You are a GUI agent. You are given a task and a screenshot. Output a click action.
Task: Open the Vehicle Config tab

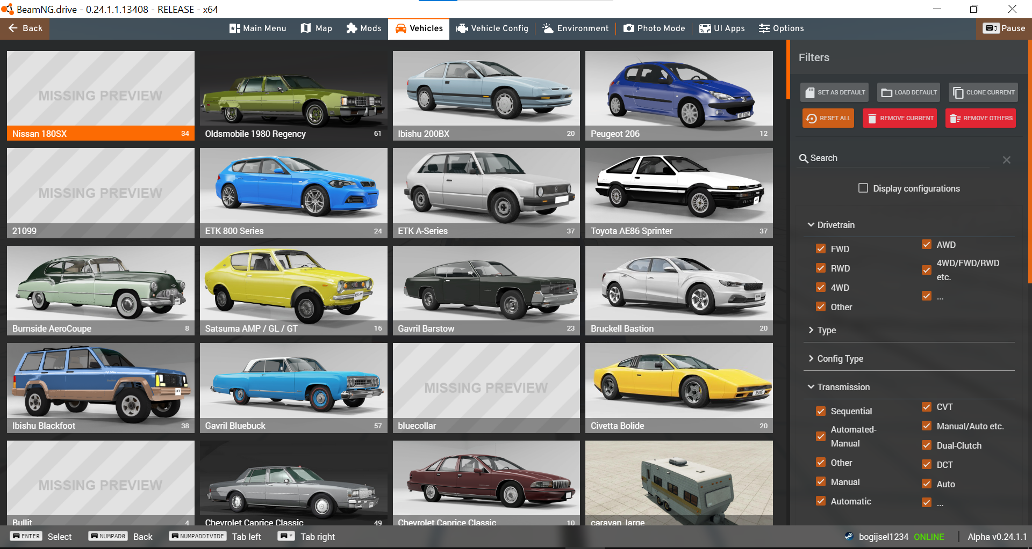tap(492, 28)
